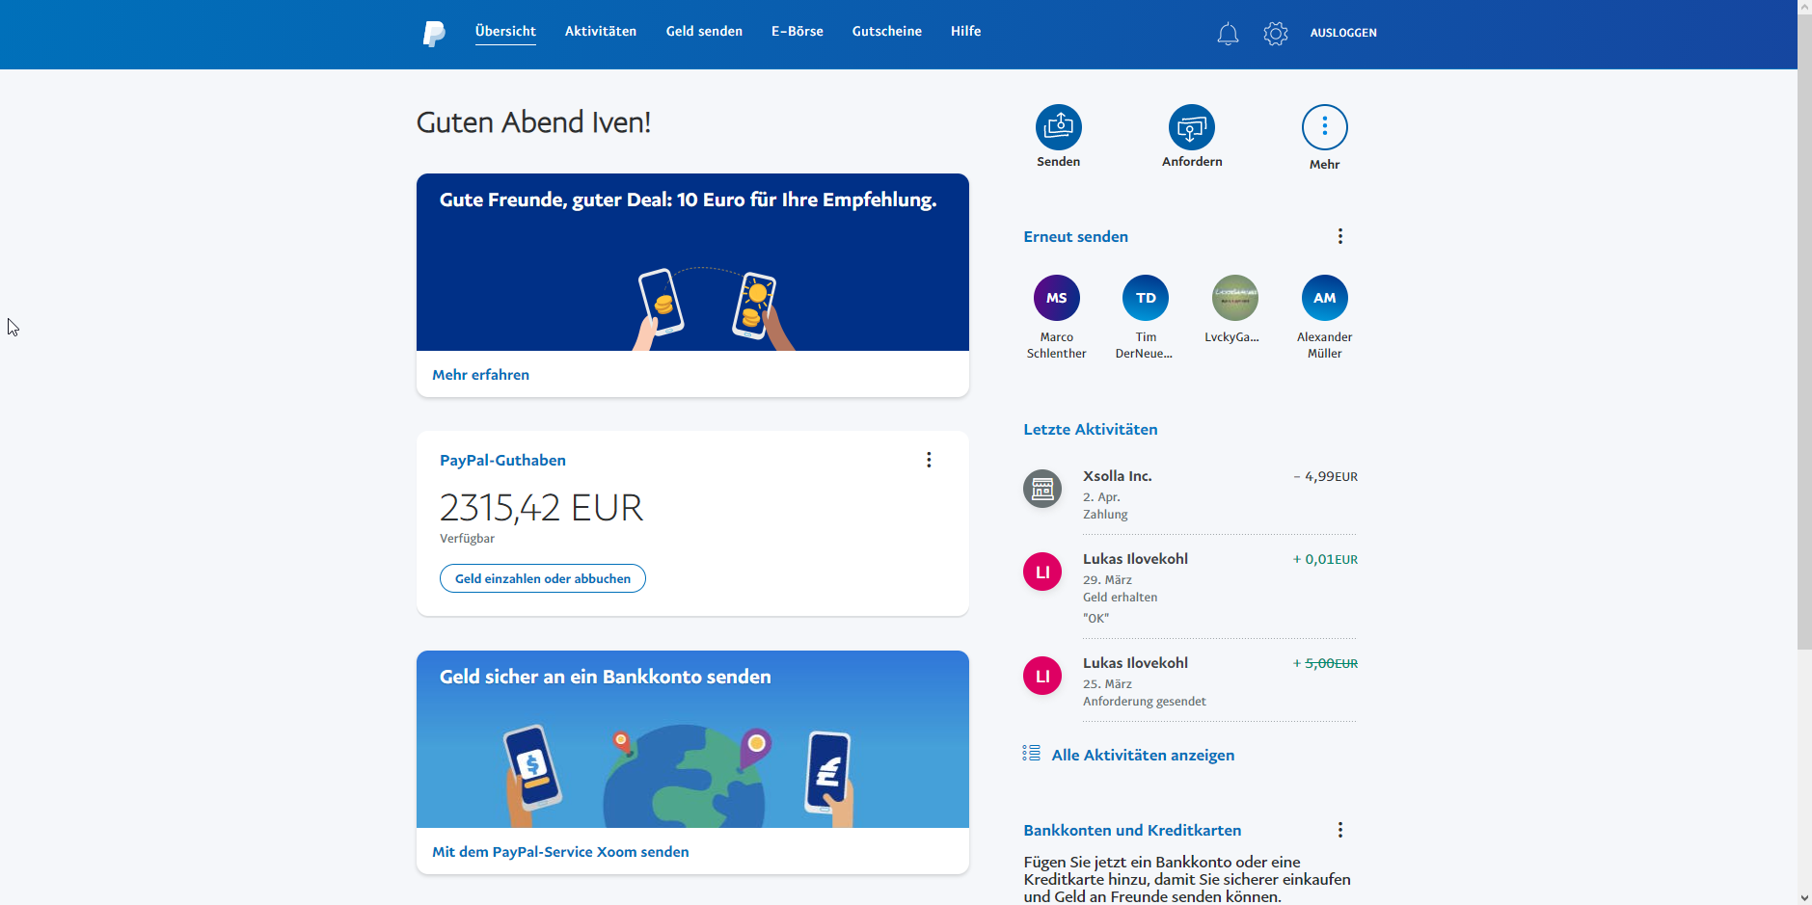Follow the Alle Aktivitäten anzeigen link
Viewport: 1812px width, 905px height.
coord(1142,755)
